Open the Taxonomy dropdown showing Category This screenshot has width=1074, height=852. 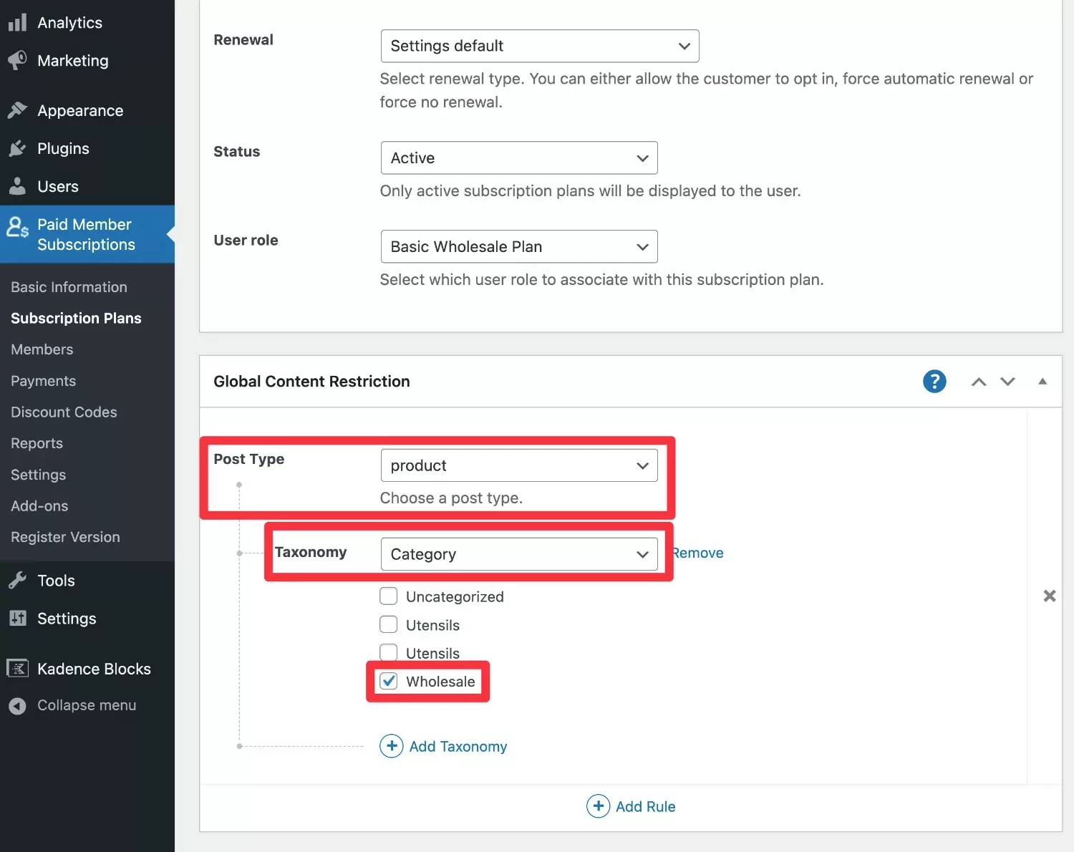click(519, 554)
